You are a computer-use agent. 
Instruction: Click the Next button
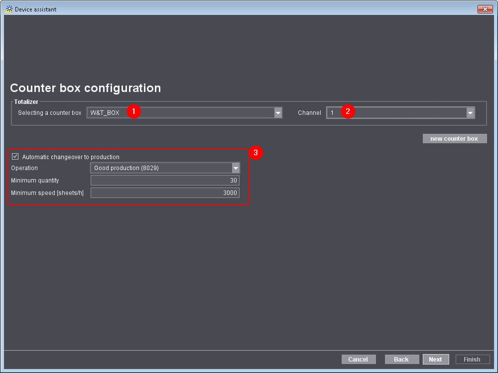pyautogui.click(x=435, y=359)
